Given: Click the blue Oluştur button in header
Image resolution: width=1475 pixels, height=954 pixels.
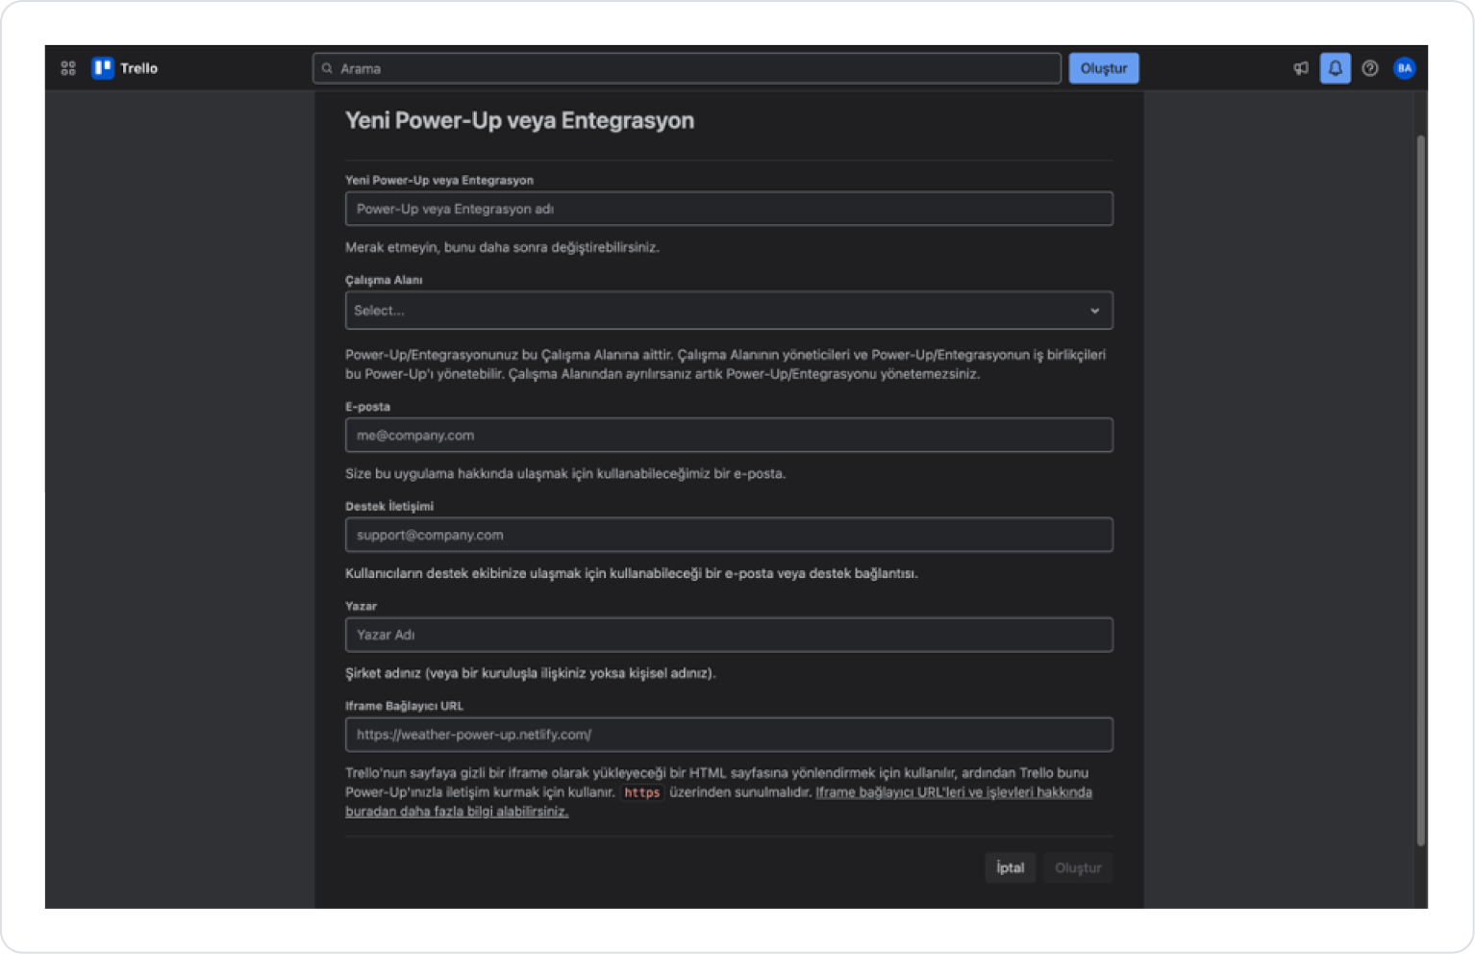Looking at the screenshot, I should click(x=1104, y=68).
